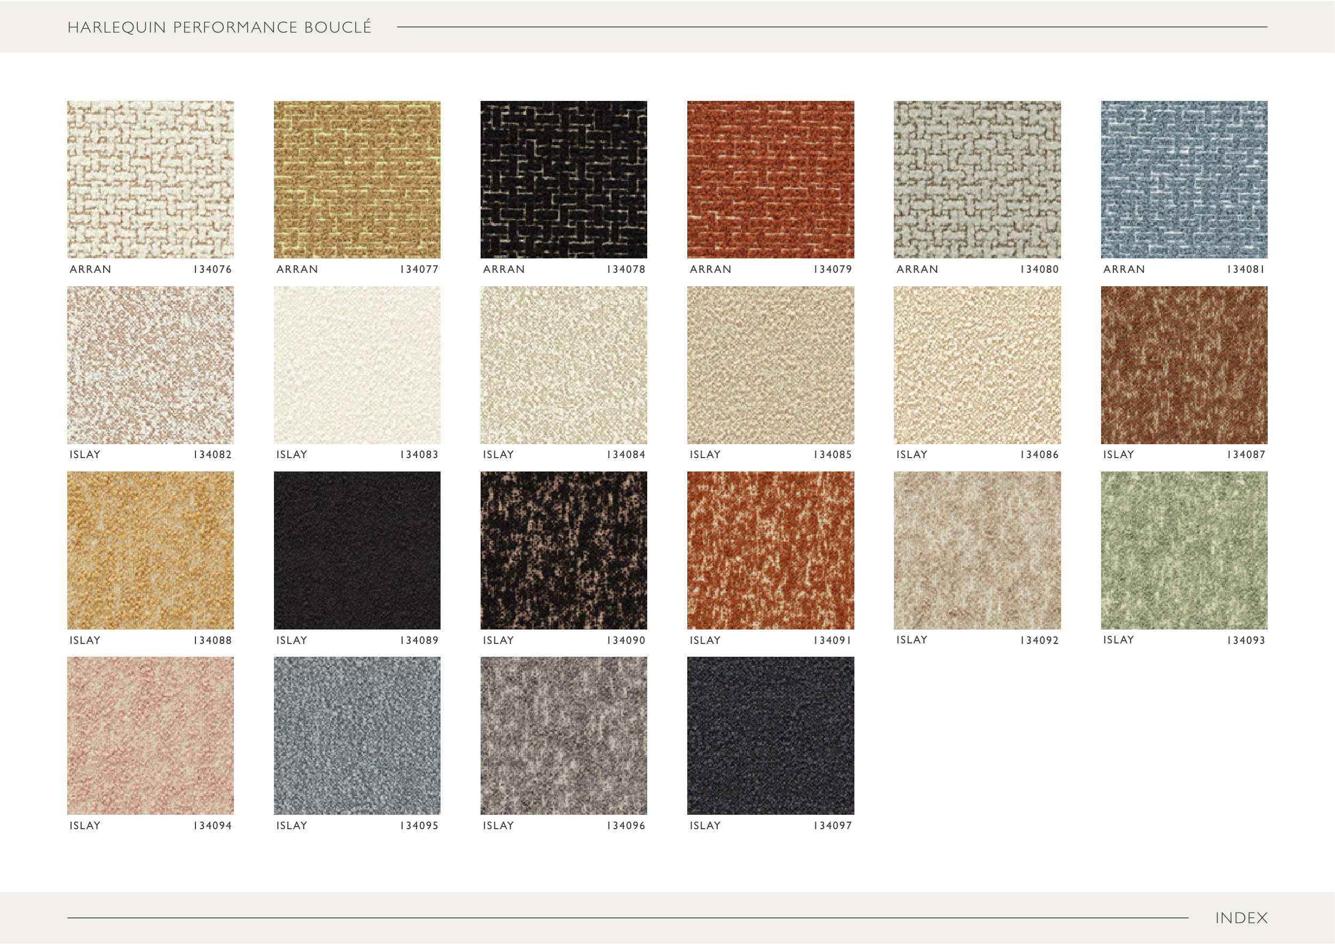Pick the black Arran 134078 swatch
This screenshot has height=944, width=1335.
pos(563,179)
